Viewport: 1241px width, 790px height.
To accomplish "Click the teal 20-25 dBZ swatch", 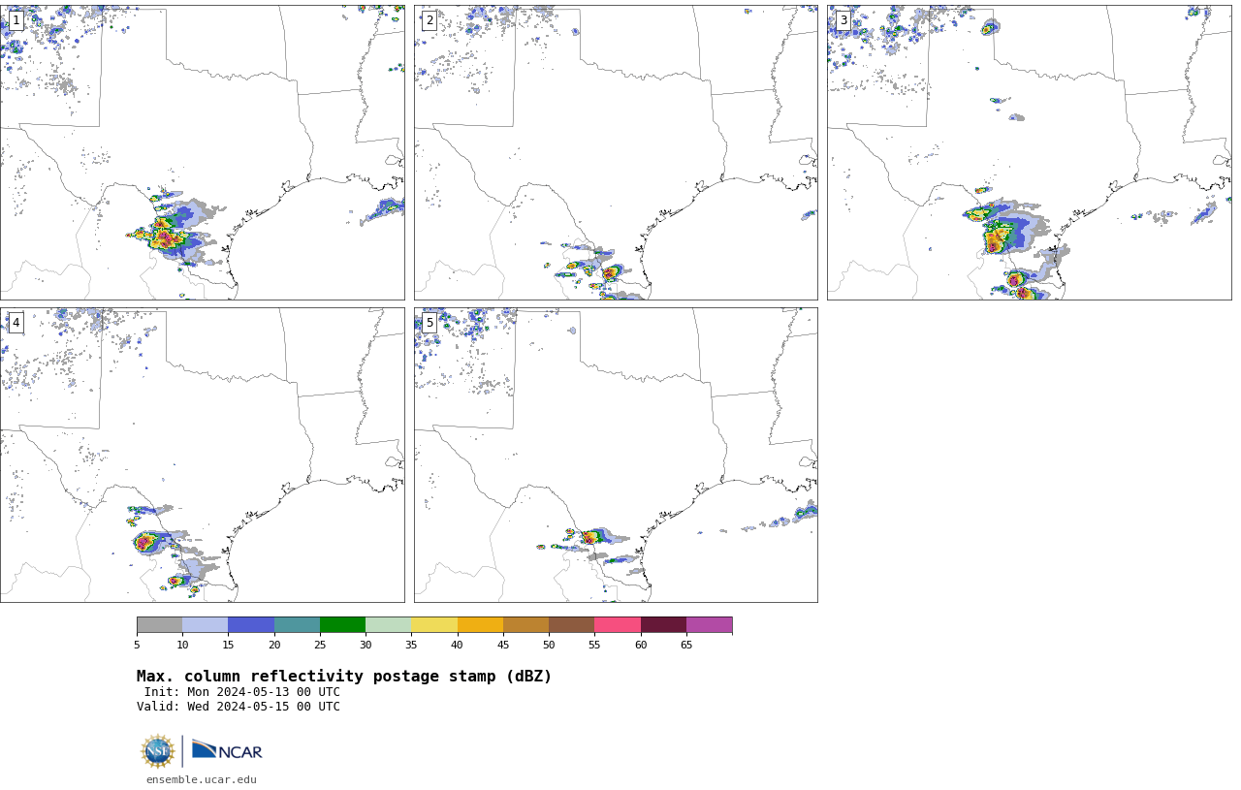I will (x=297, y=625).
